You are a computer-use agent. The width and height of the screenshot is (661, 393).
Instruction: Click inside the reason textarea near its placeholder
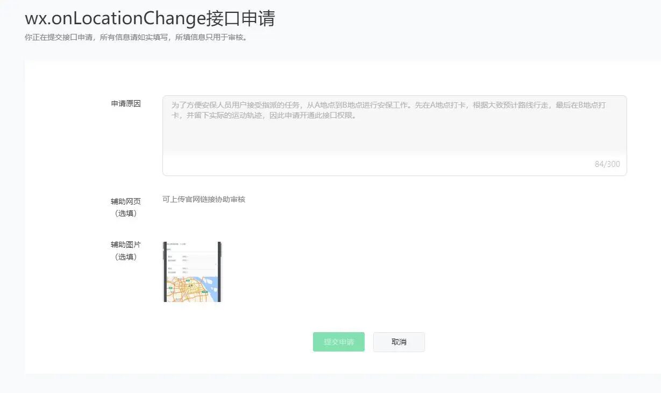coord(323,106)
